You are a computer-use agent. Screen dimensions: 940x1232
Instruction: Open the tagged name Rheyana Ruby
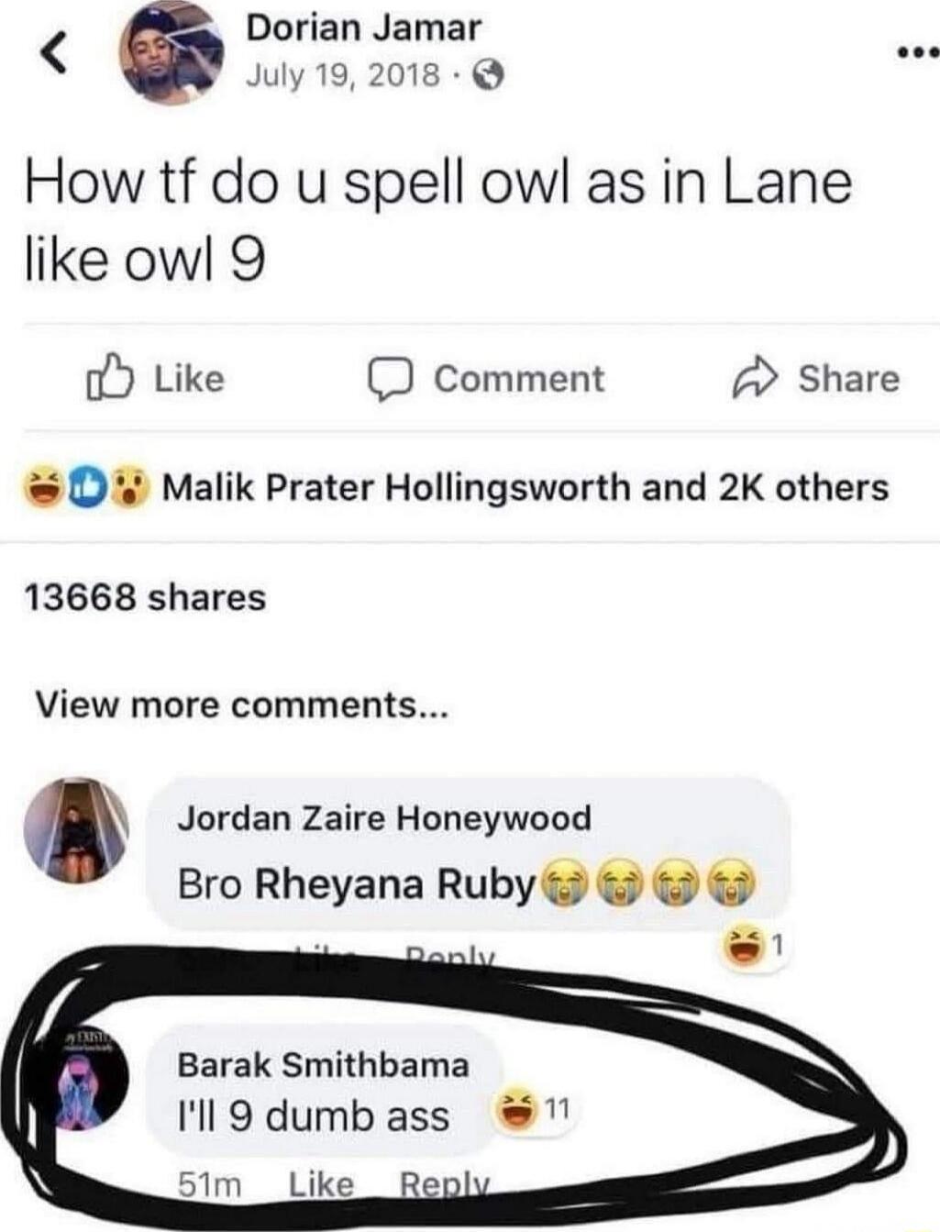394,883
